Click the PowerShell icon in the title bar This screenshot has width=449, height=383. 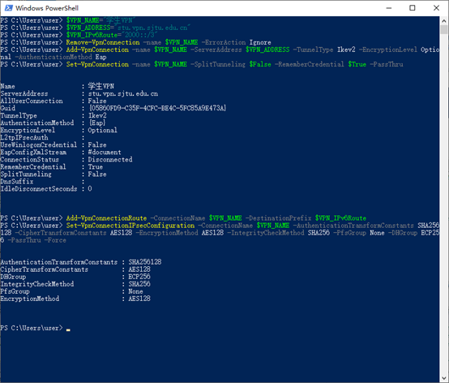(x=9, y=8)
